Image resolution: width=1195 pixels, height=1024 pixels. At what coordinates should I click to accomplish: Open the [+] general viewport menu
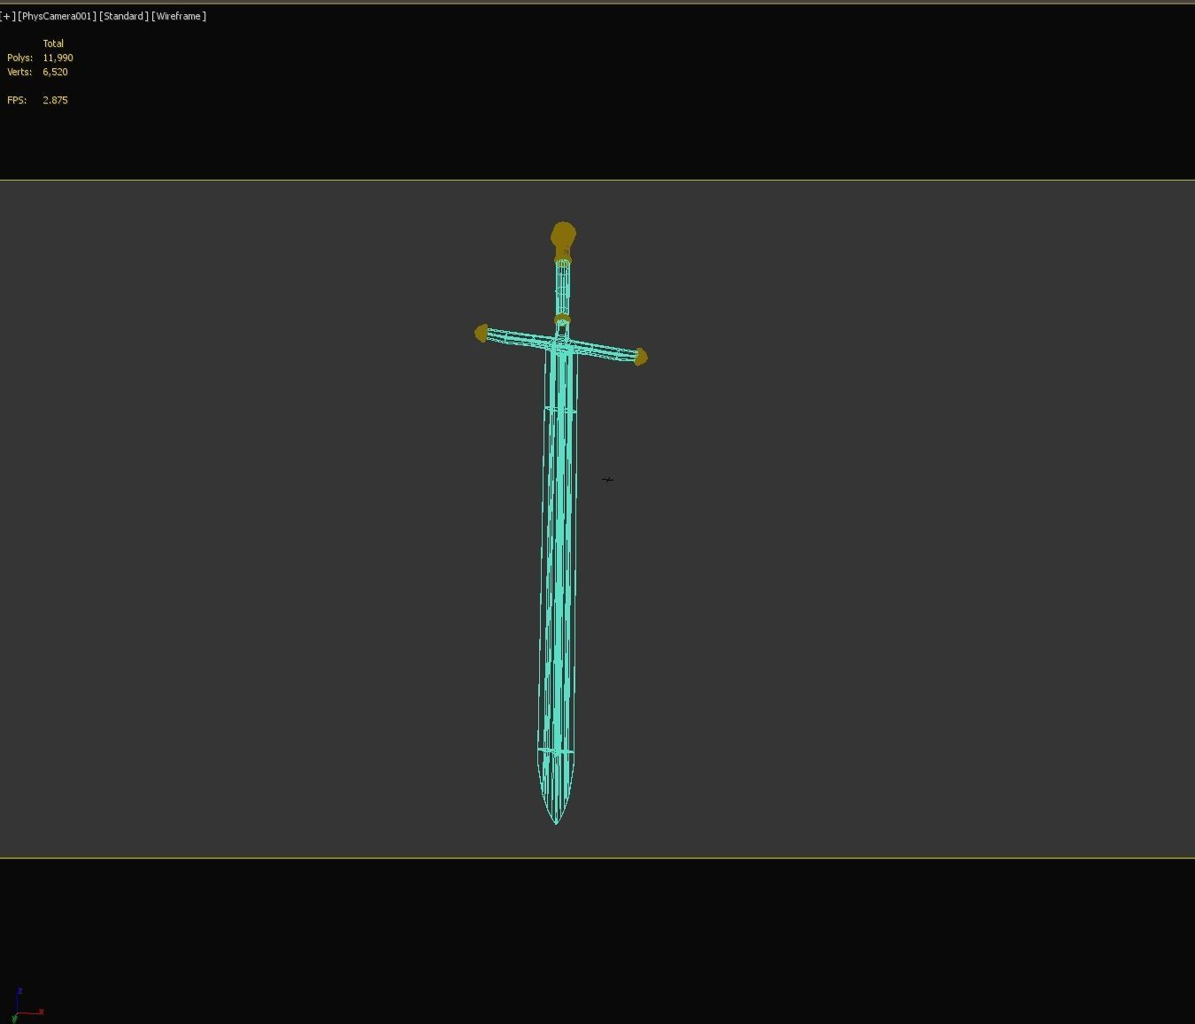tap(7, 16)
